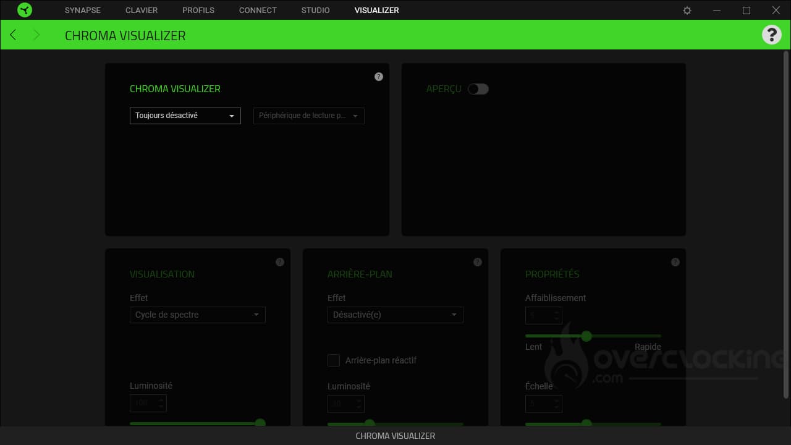Viewport: 791px width, 445px height.
Task: Open the settings gear icon
Action: tap(687, 11)
